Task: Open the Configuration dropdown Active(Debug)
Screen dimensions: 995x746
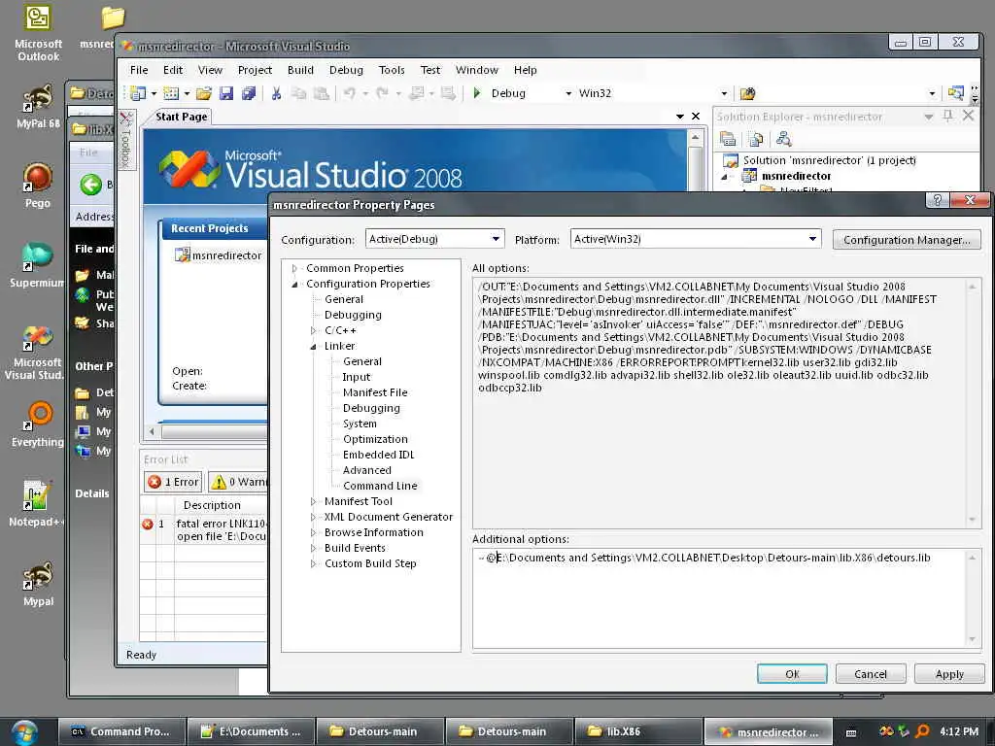Action: (x=434, y=239)
